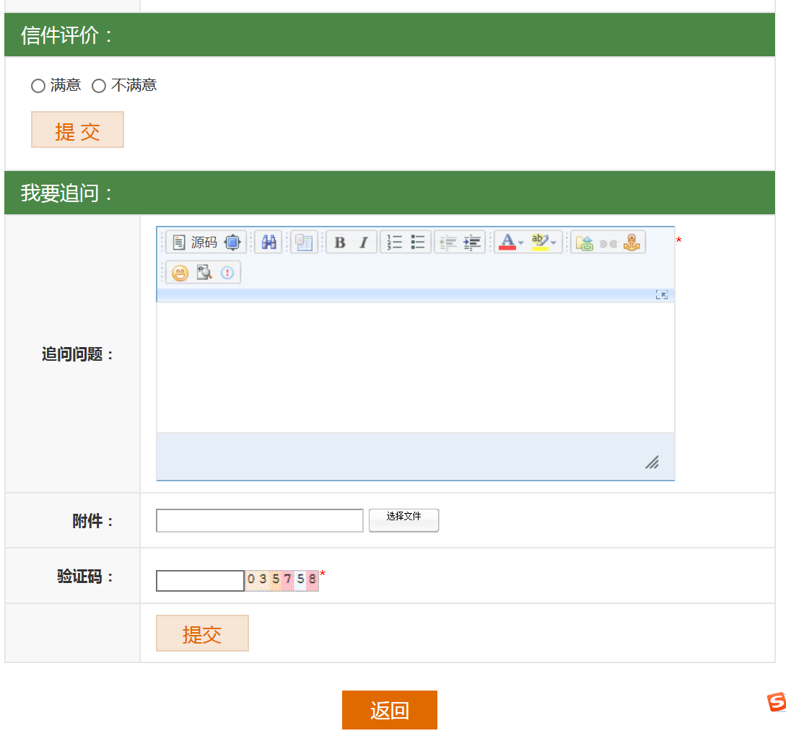Insert an anchor using the anchor icon
This screenshot has width=786, height=736.
click(632, 242)
